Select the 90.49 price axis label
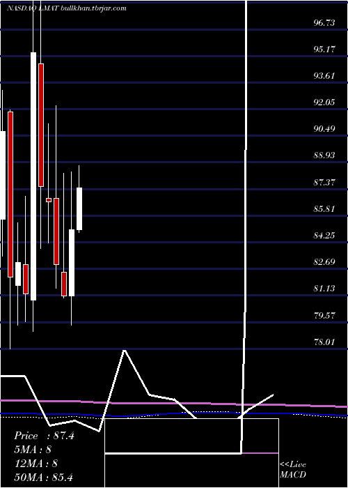348x488 pixels. coord(324,129)
